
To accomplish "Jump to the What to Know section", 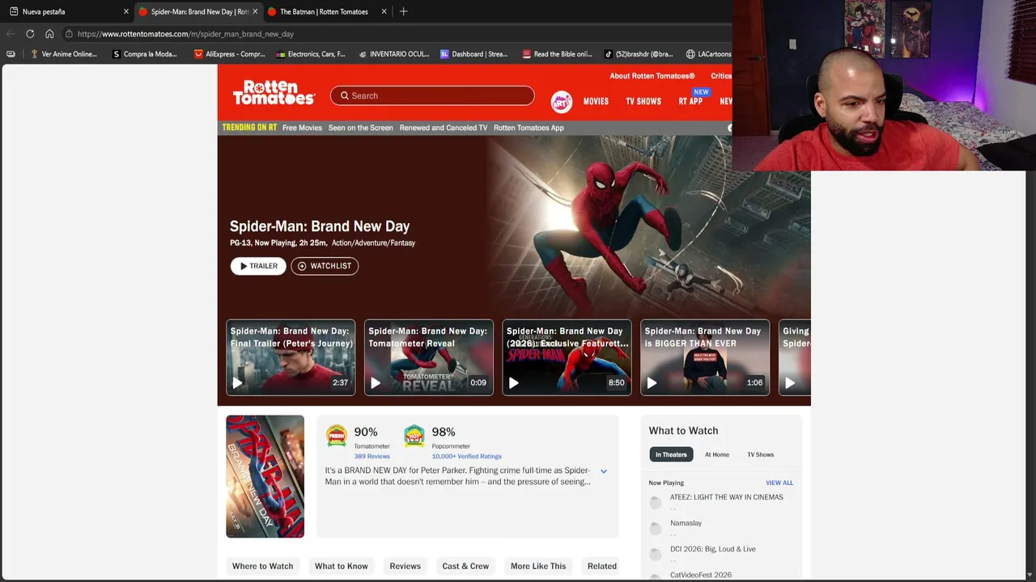I will tap(342, 566).
